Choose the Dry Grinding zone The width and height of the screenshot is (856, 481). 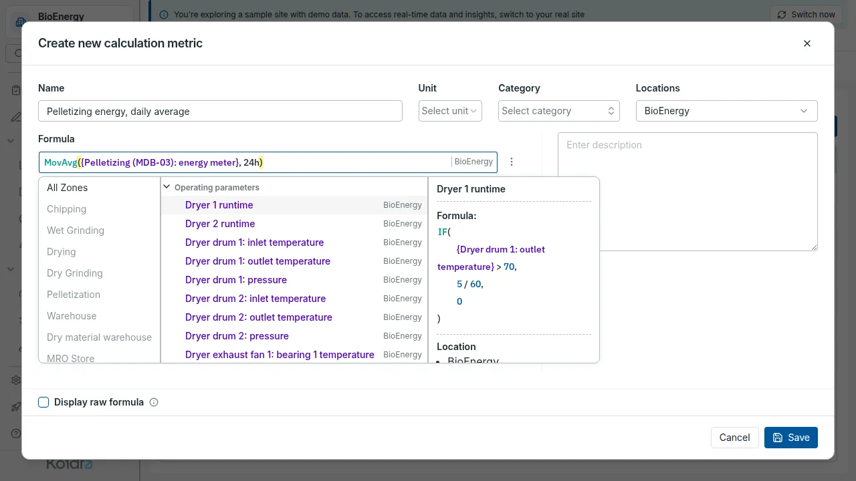(x=99, y=273)
